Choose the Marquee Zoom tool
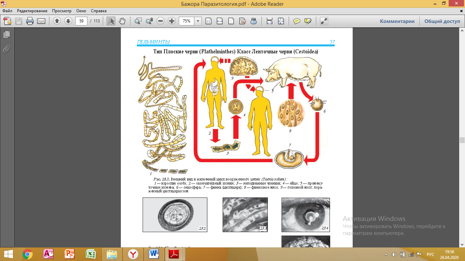465x261 pixels. pos(138,21)
